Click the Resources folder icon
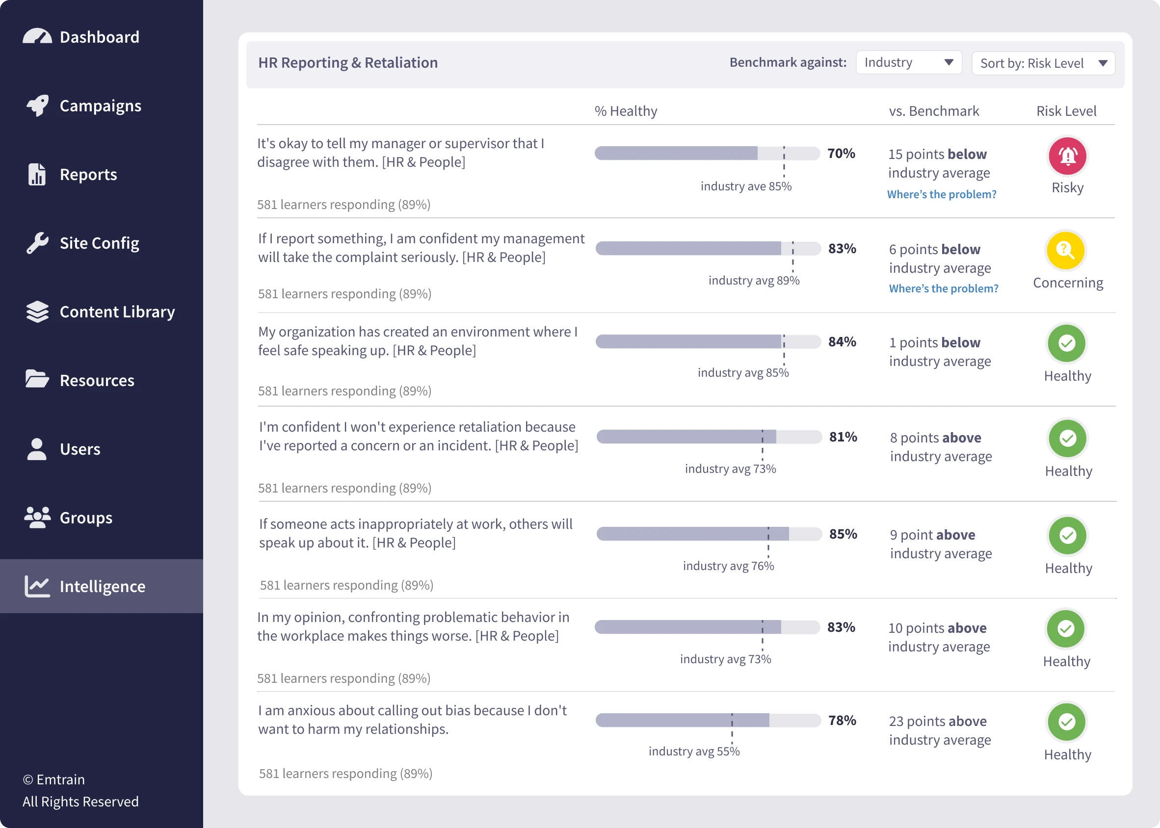The image size is (1160, 828). pos(37,379)
